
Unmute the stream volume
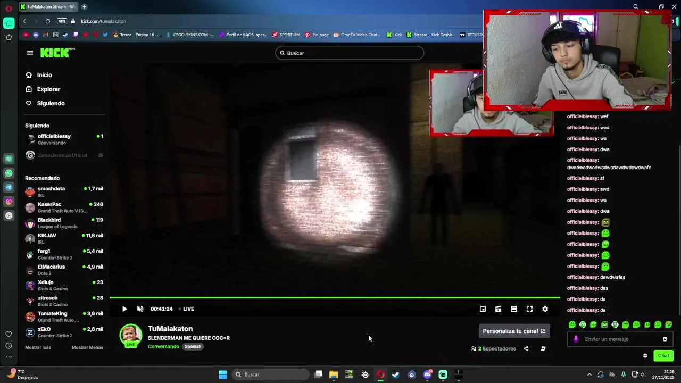coord(140,309)
